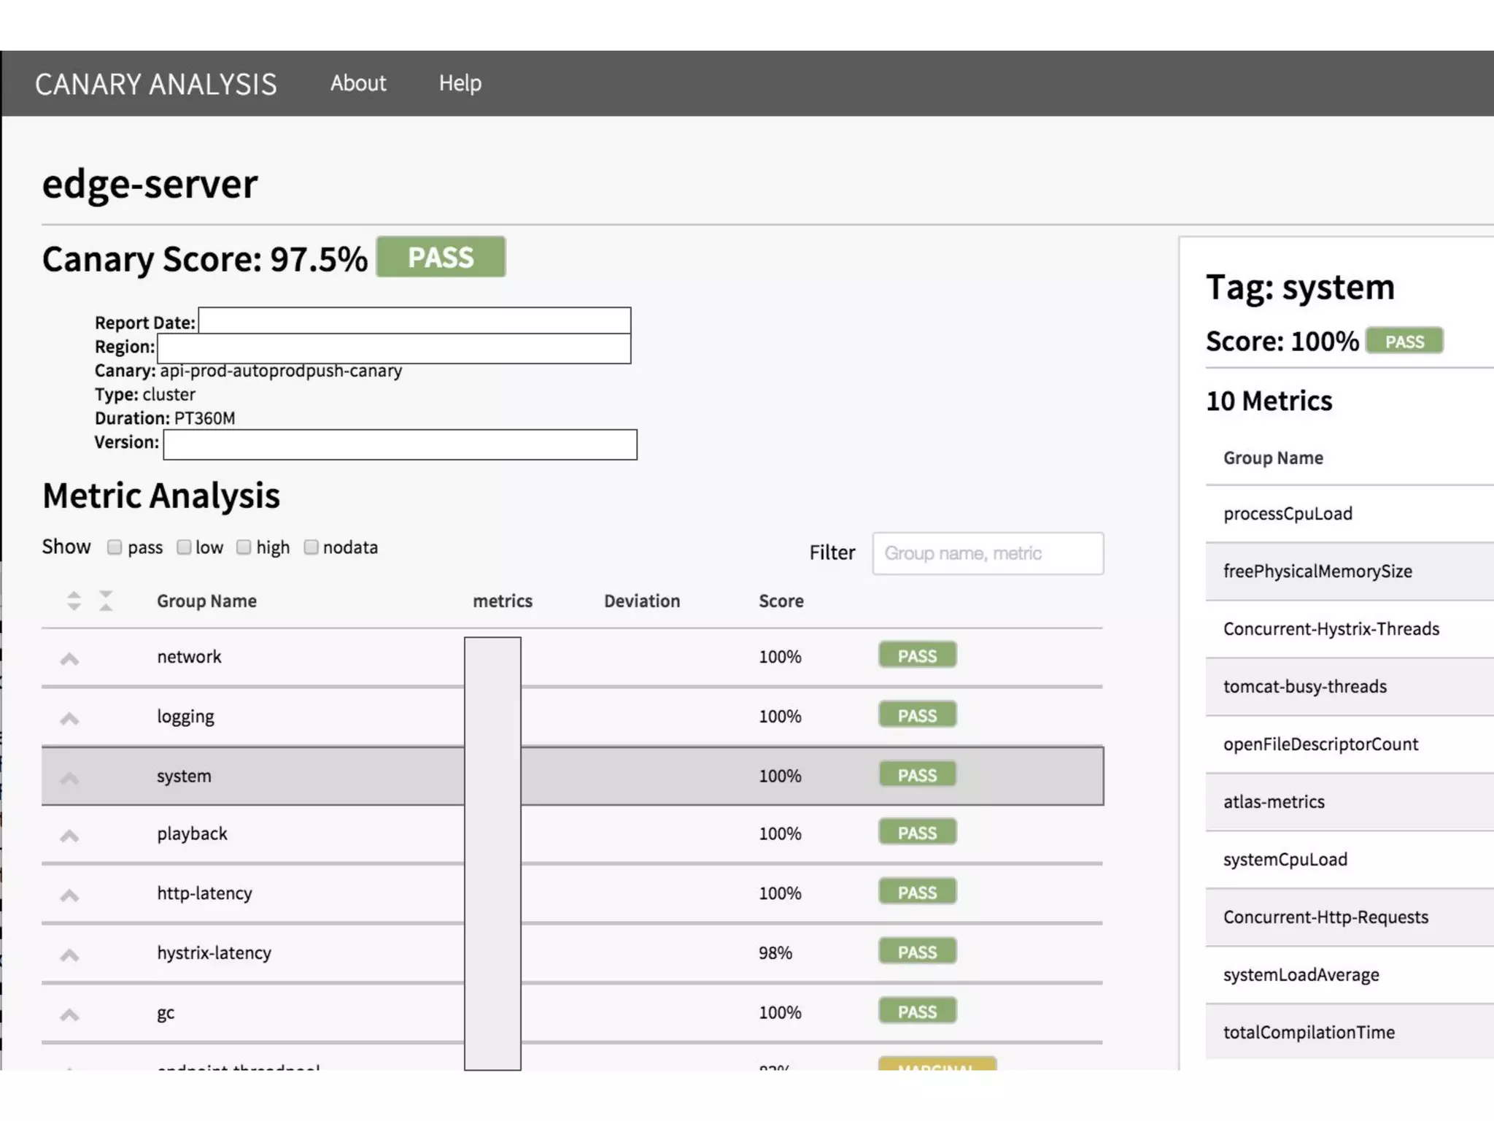Click the PASS badge in the hystrix-latency row
This screenshot has height=1121, width=1494.
click(917, 952)
